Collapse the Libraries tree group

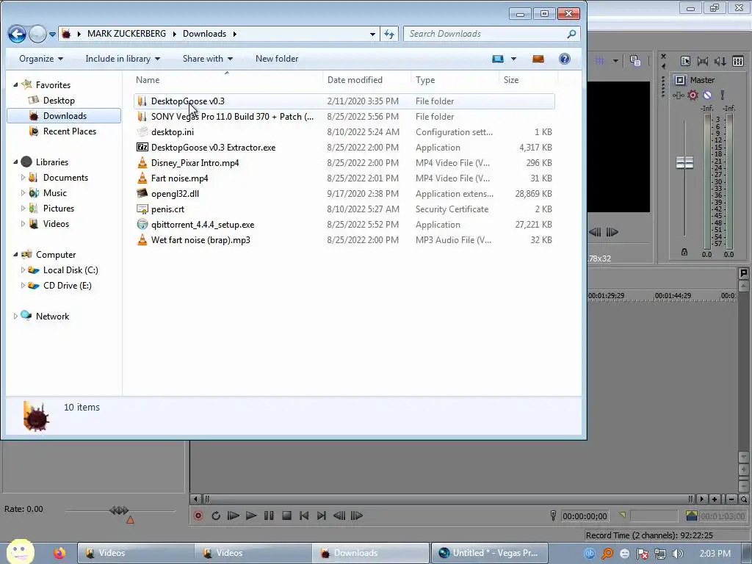pyautogui.click(x=15, y=162)
